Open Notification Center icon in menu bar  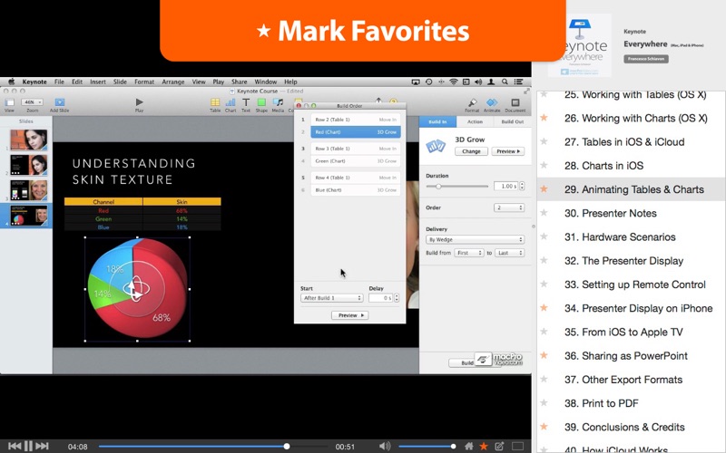518,82
